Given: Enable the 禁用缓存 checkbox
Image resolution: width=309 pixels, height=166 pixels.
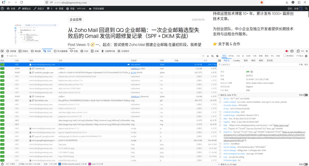Looking at the screenshot, I should (x=285, y=56).
